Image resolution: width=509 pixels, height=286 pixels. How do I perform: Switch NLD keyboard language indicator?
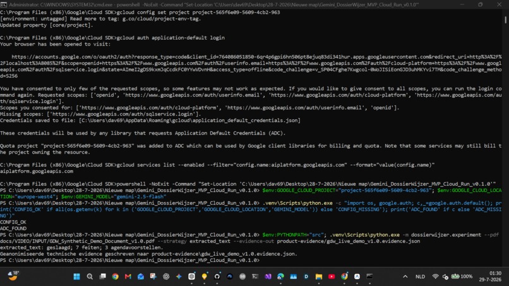[x=420, y=277]
